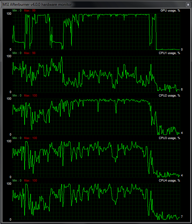Click the CPU2 current value 4
This screenshot has width=192, height=224.
click(182, 133)
